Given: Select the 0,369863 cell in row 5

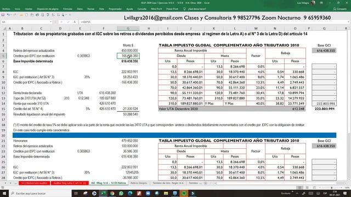Looking at the screenshot, I should (x=80, y=56).
